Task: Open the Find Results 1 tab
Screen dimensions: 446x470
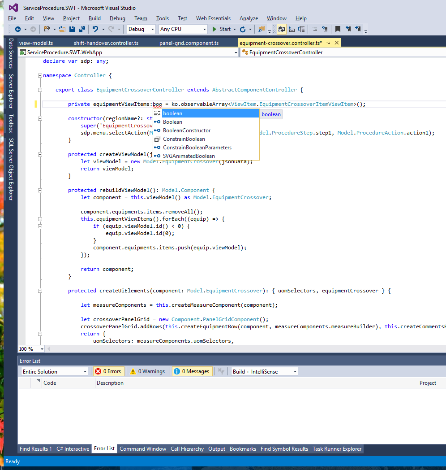Action: 36,449
